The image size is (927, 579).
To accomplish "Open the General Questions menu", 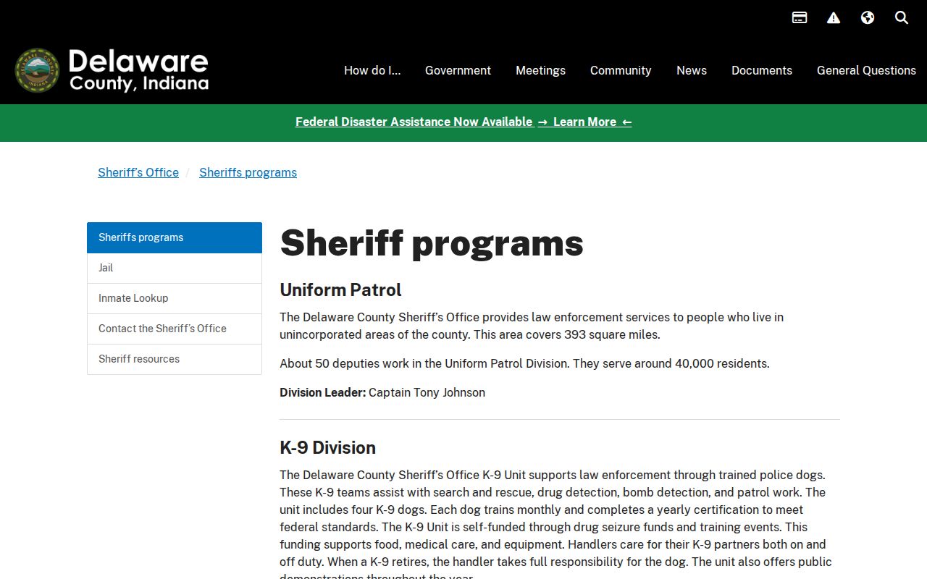I will [866, 70].
